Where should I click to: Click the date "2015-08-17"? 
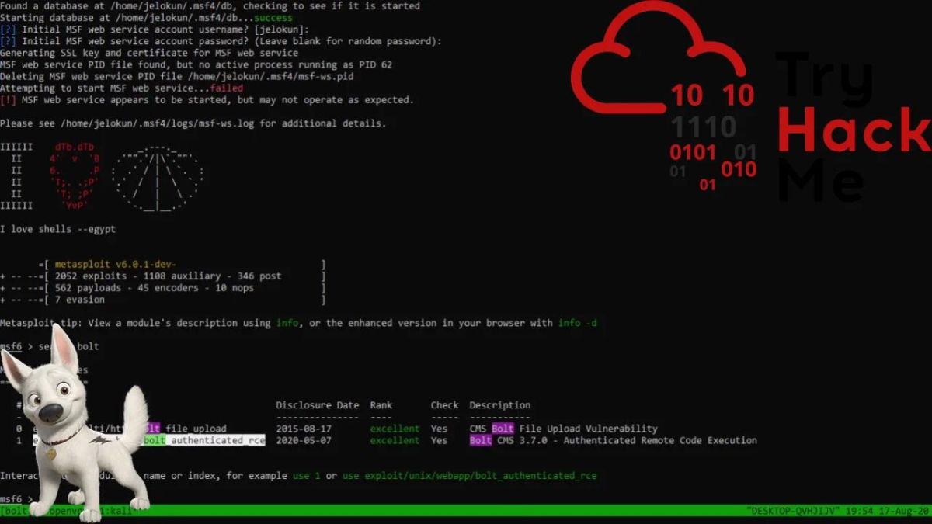304,429
